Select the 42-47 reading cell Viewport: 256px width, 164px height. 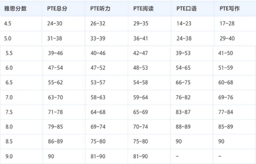[x=141, y=53]
